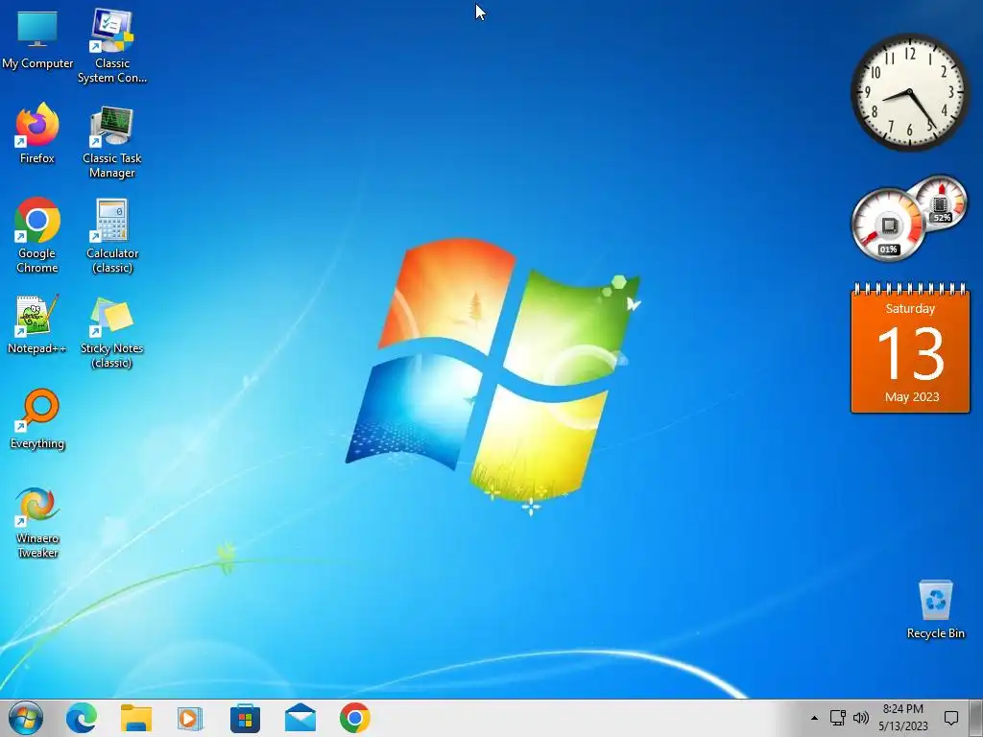Viewport: 983px width, 737px height.
Task: Select the Recycle Bin icon
Action: click(x=935, y=609)
